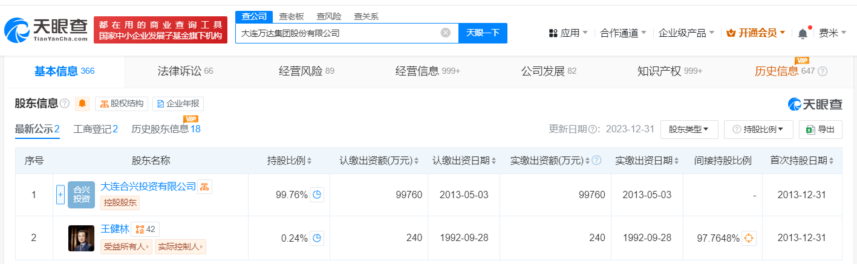Expand row 1 with the plus toggle
This screenshot has height=264, width=857.
[60, 195]
